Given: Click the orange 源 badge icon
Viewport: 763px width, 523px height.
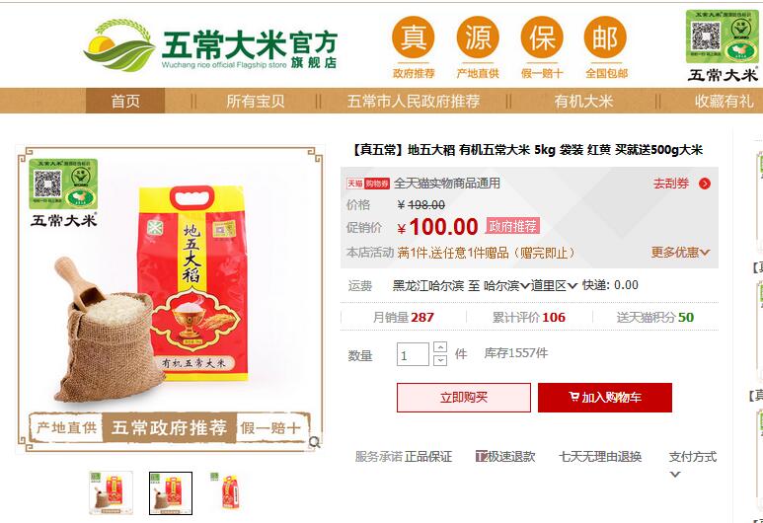Looking at the screenshot, I should coord(478,37).
